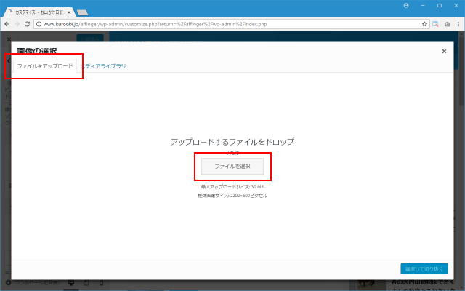Reload the page with the refresh icon
This screenshot has width=465, height=291.
click(x=27, y=24)
